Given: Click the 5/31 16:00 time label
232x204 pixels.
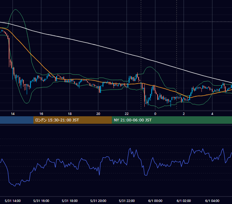Looking at the screenshot, I should click(41, 201).
